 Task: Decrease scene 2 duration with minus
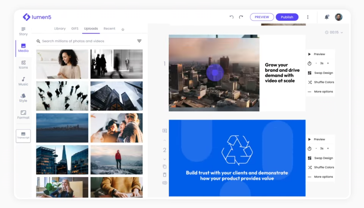[x=316, y=149]
